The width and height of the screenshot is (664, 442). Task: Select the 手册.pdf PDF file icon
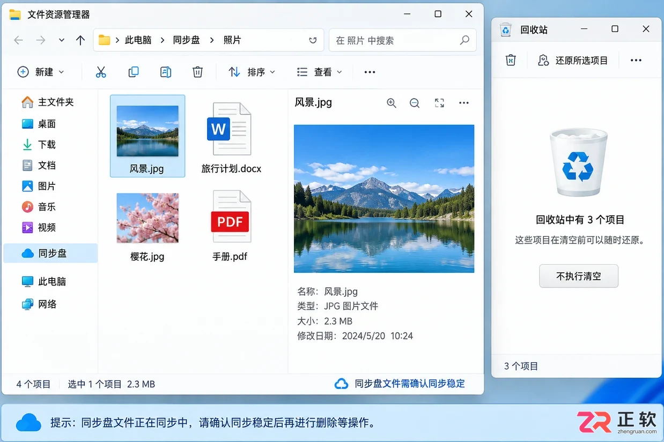click(231, 216)
